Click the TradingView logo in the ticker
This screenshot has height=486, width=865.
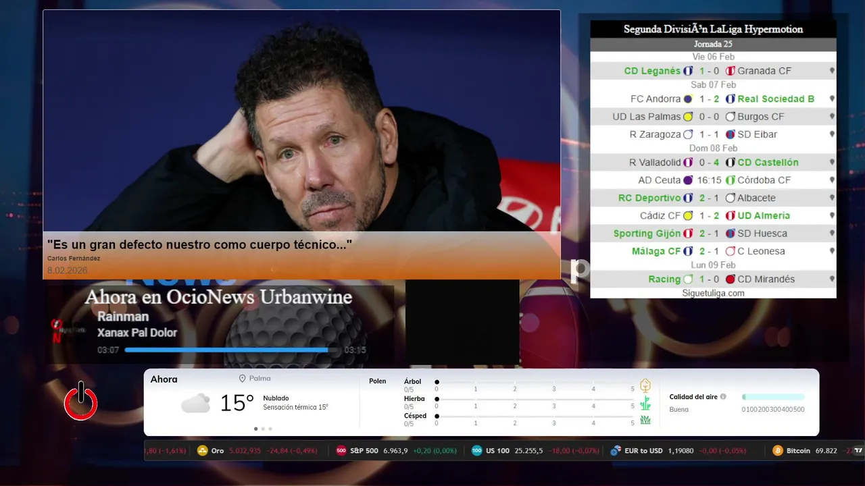tap(859, 451)
